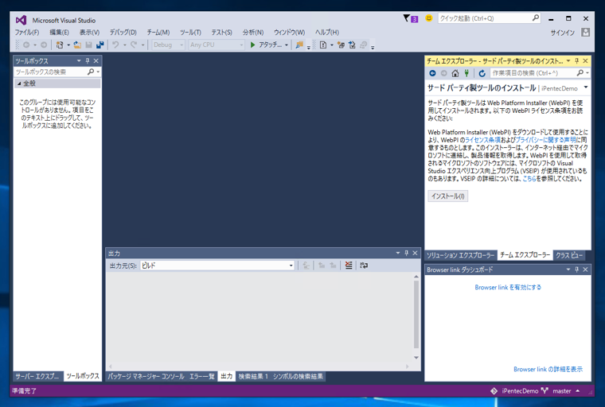Pin the Team Explorer panel
This screenshot has height=407, width=605.
coord(577,61)
